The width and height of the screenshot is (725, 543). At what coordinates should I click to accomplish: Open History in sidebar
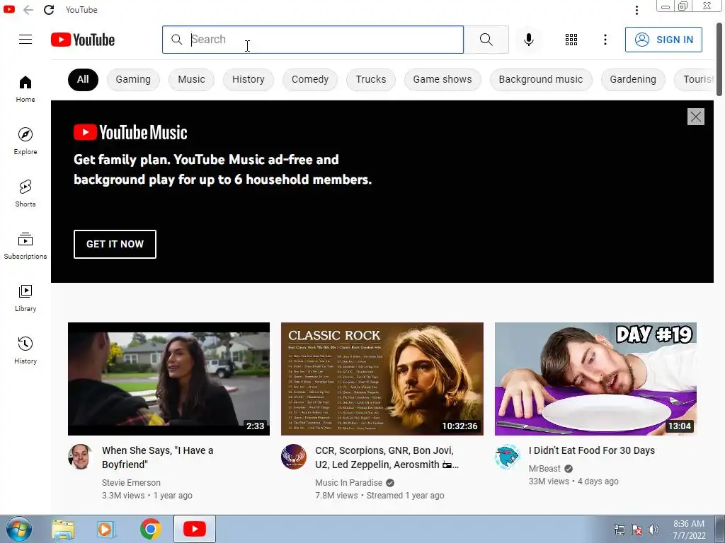pos(25,351)
